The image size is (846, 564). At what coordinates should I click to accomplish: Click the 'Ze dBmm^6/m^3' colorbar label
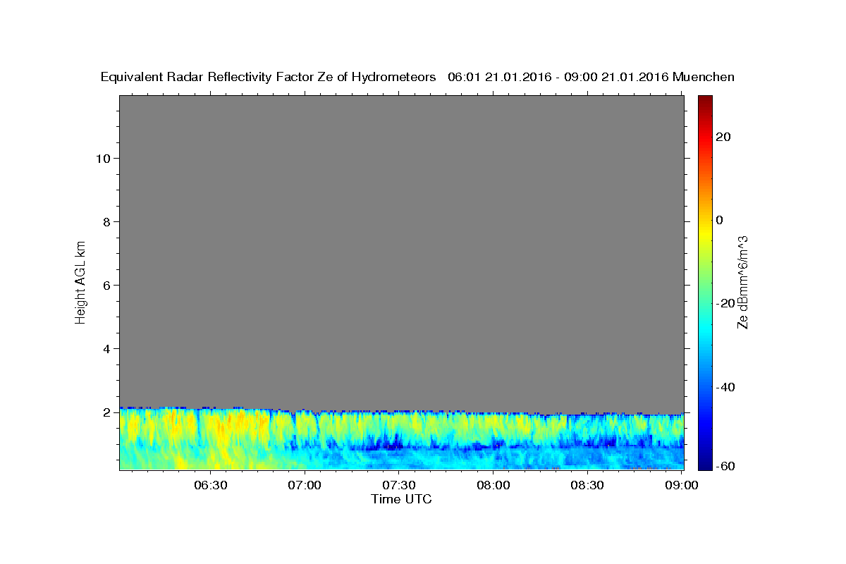tap(742, 282)
